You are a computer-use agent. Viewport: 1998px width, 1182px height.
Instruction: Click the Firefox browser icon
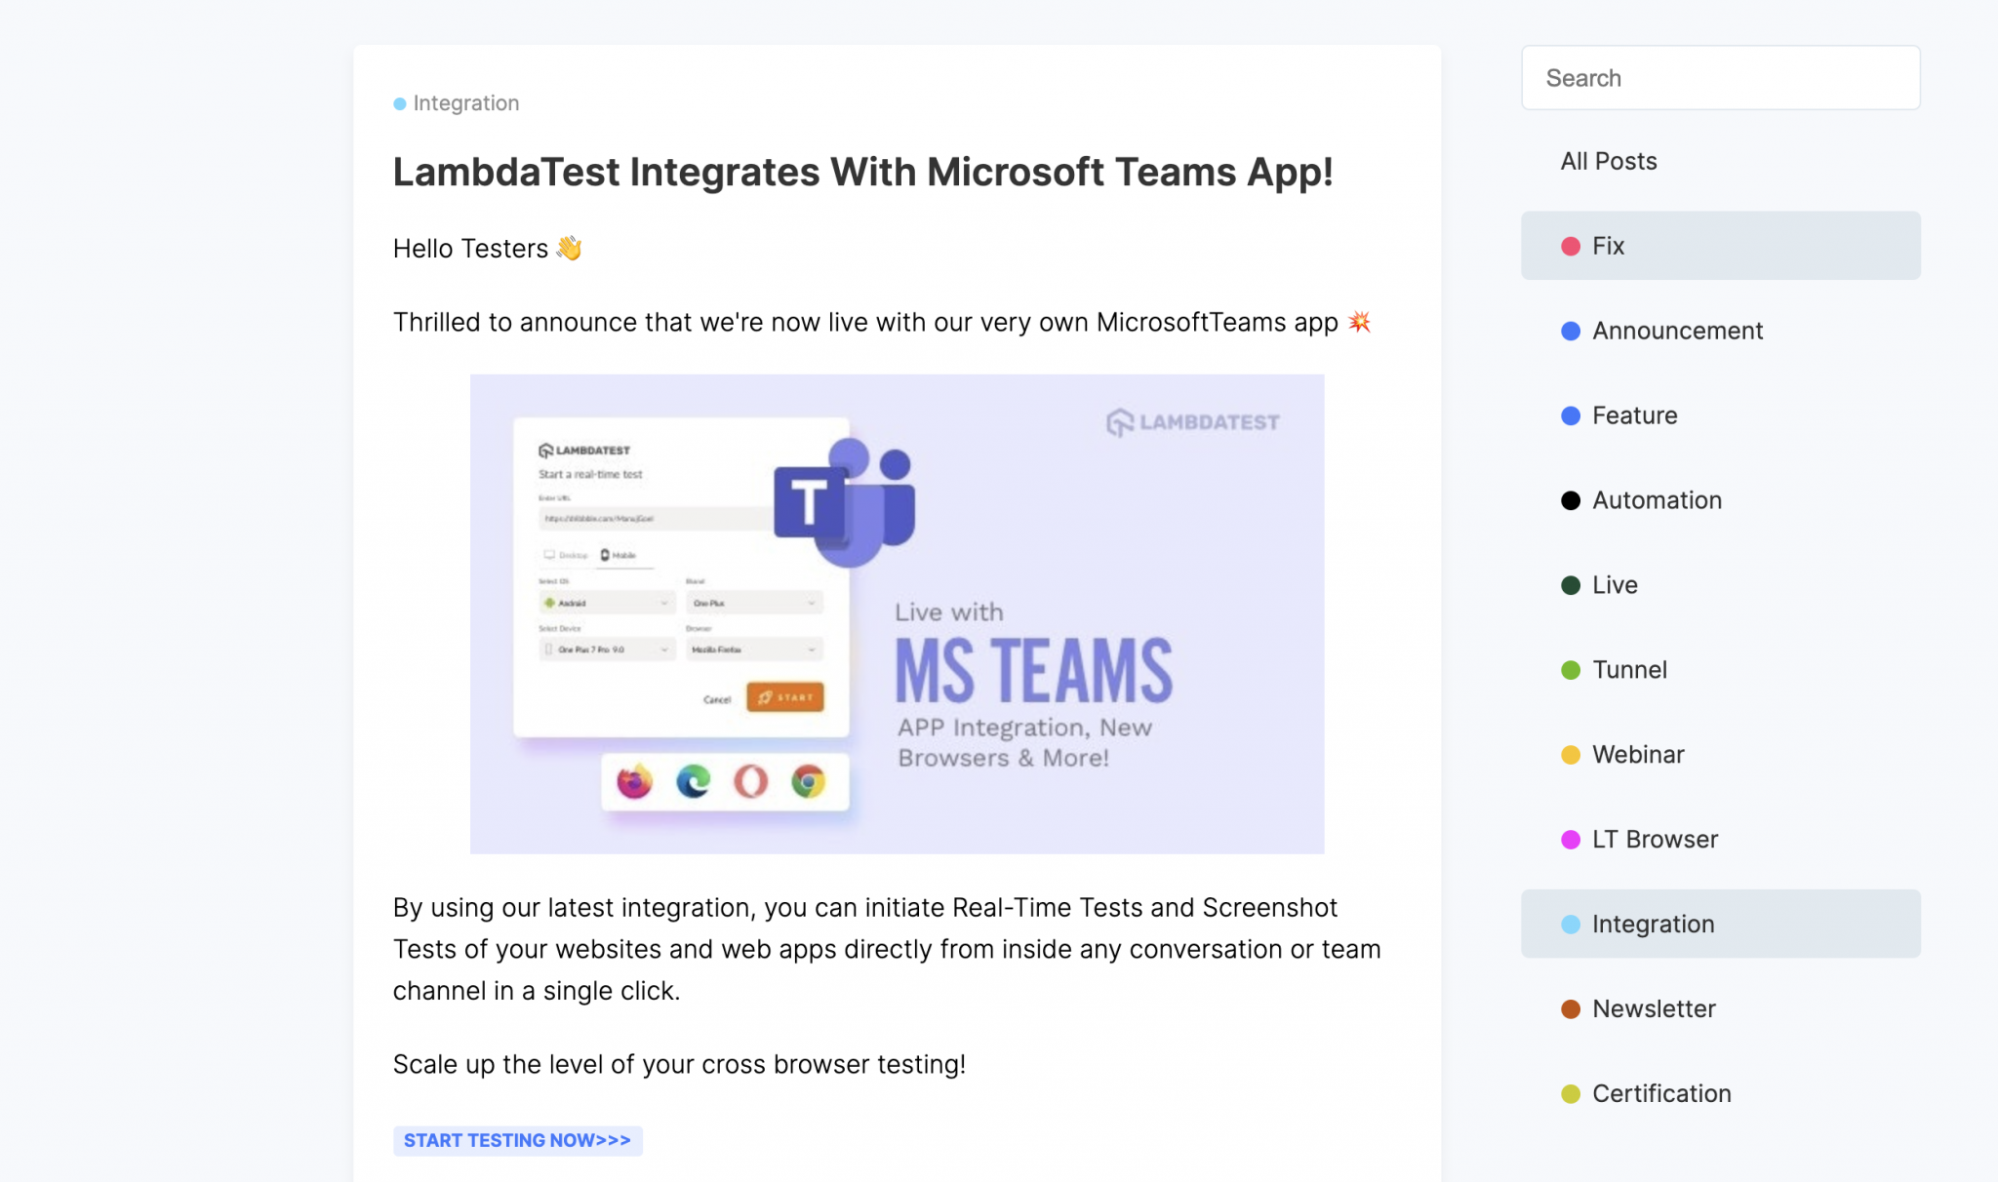click(x=634, y=781)
